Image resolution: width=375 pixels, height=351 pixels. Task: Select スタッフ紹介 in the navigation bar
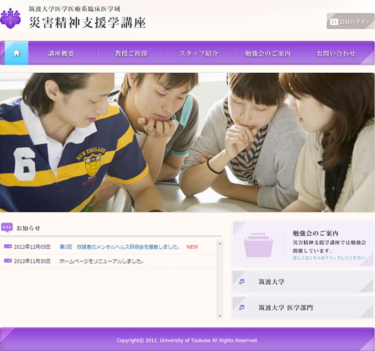pos(199,53)
